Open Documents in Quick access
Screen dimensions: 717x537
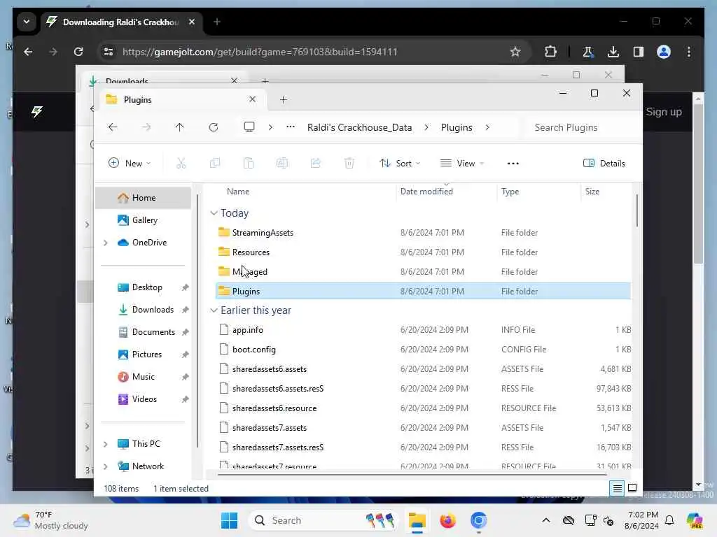point(153,332)
